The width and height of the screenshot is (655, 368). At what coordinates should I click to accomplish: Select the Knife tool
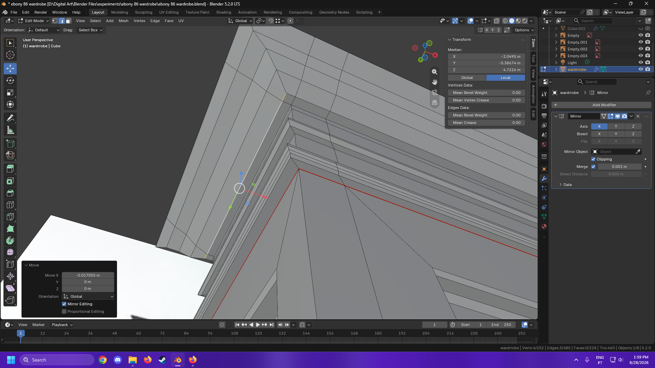pyautogui.click(x=10, y=217)
